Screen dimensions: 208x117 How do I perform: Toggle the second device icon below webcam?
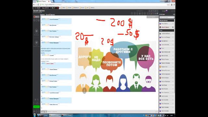point(36,43)
